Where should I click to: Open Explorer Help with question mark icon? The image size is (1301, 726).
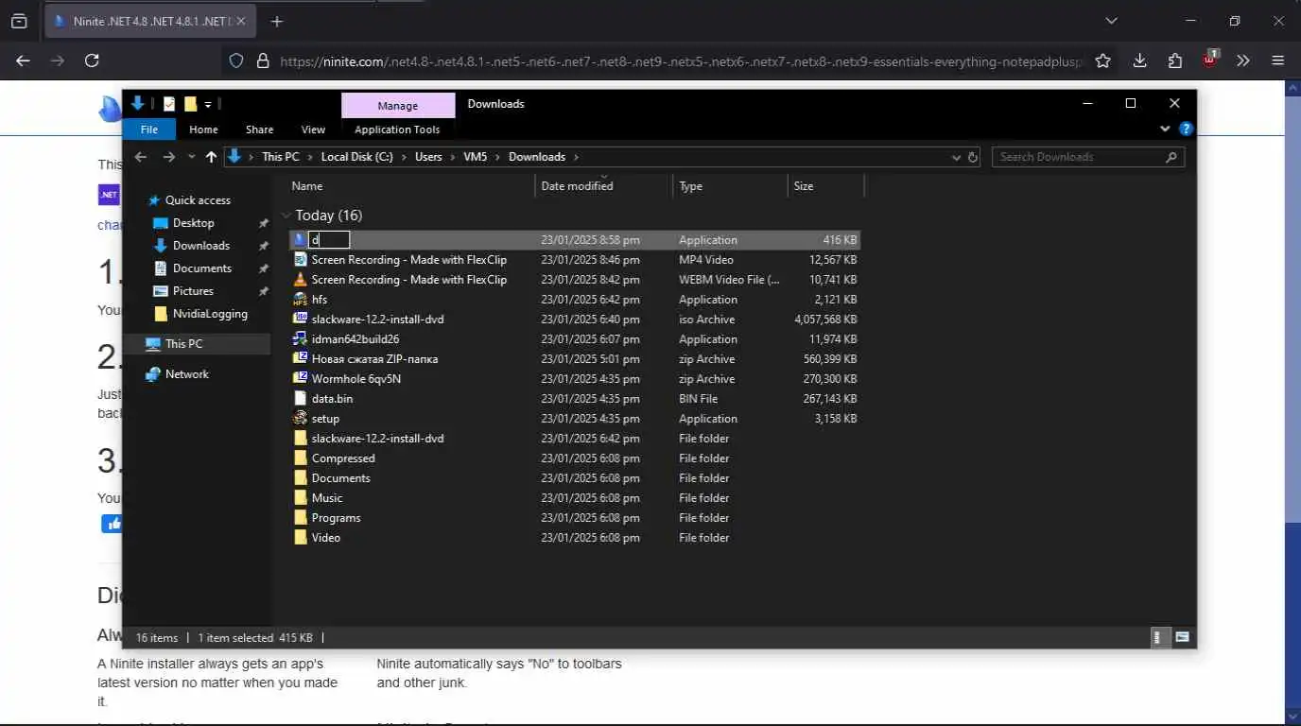tap(1186, 130)
